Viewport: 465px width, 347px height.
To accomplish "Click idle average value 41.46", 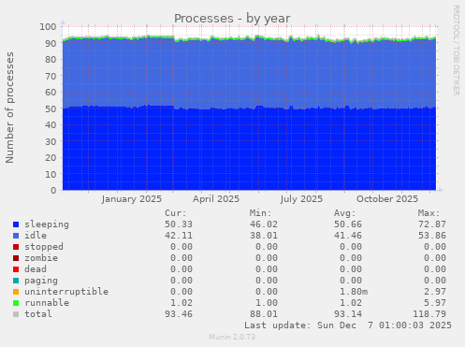I will tap(348, 236).
